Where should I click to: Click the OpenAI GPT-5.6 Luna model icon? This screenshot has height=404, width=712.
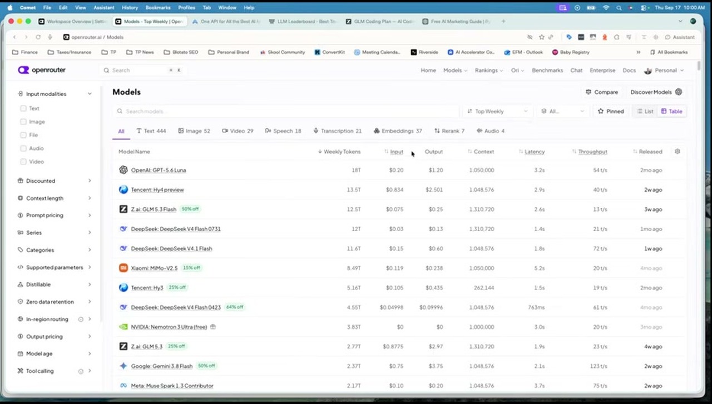tap(123, 170)
